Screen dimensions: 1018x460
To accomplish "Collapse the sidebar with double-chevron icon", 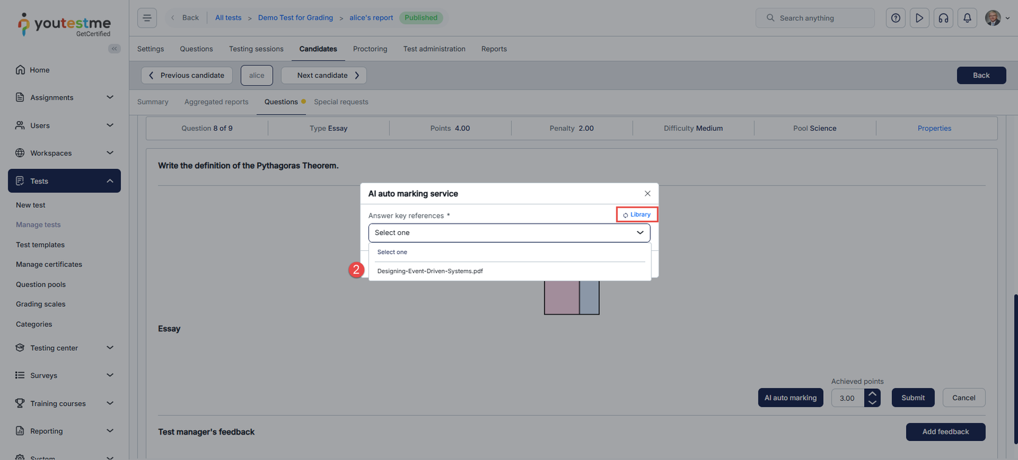I will coord(115,49).
